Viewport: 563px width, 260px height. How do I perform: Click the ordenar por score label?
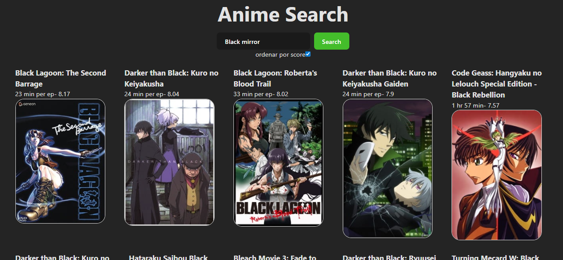[x=280, y=54]
